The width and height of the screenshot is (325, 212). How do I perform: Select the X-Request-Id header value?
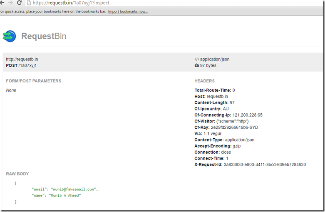[265, 165]
